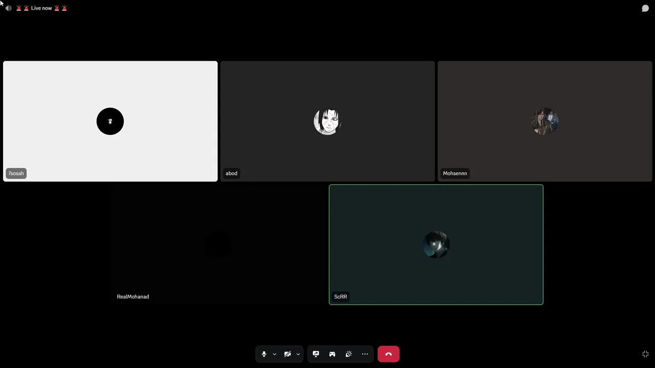
Task: Open microphone options dropdown arrow
Action: [274, 354]
